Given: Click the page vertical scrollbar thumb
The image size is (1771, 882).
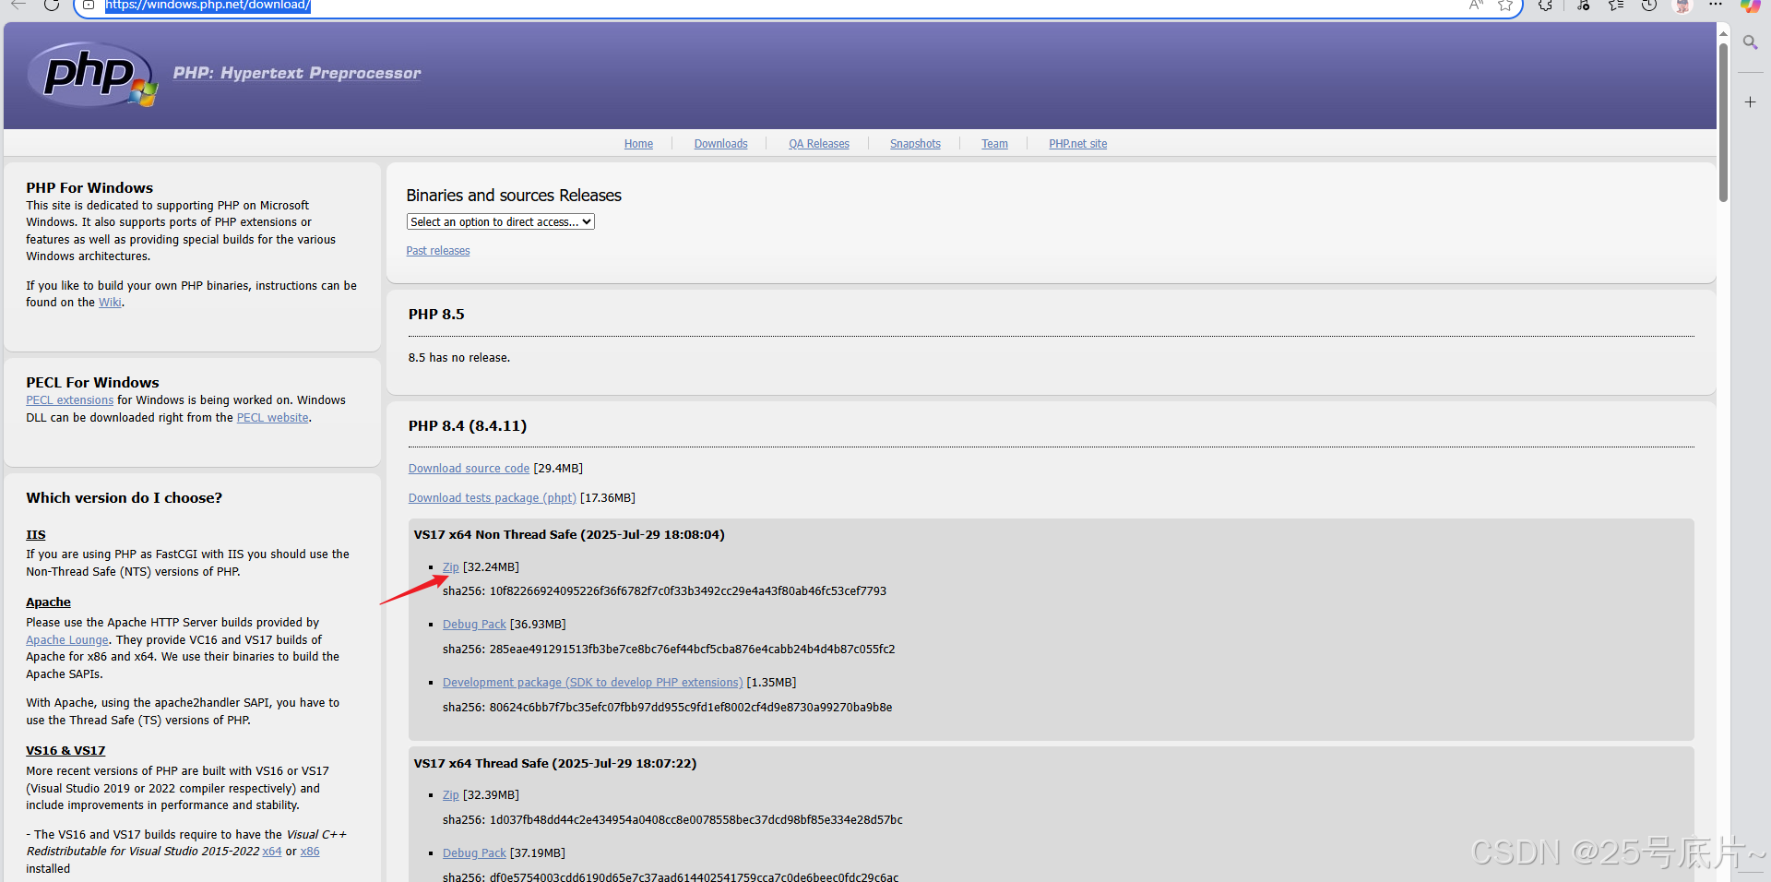Looking at the screenshot, I should coord(1723,122).
